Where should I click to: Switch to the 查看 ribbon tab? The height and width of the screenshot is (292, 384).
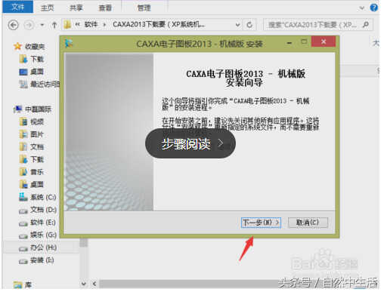coord(105,8)
